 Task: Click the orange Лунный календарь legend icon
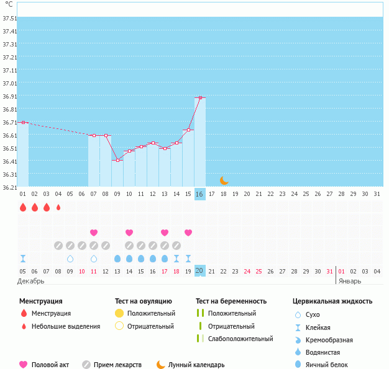click(161, 365)
